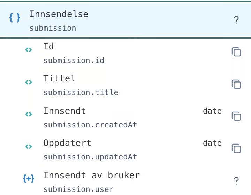This screenshot has height=195, width=251.
Task: Click the angle bracket icon beside Tittel
Action: (29, 82)
